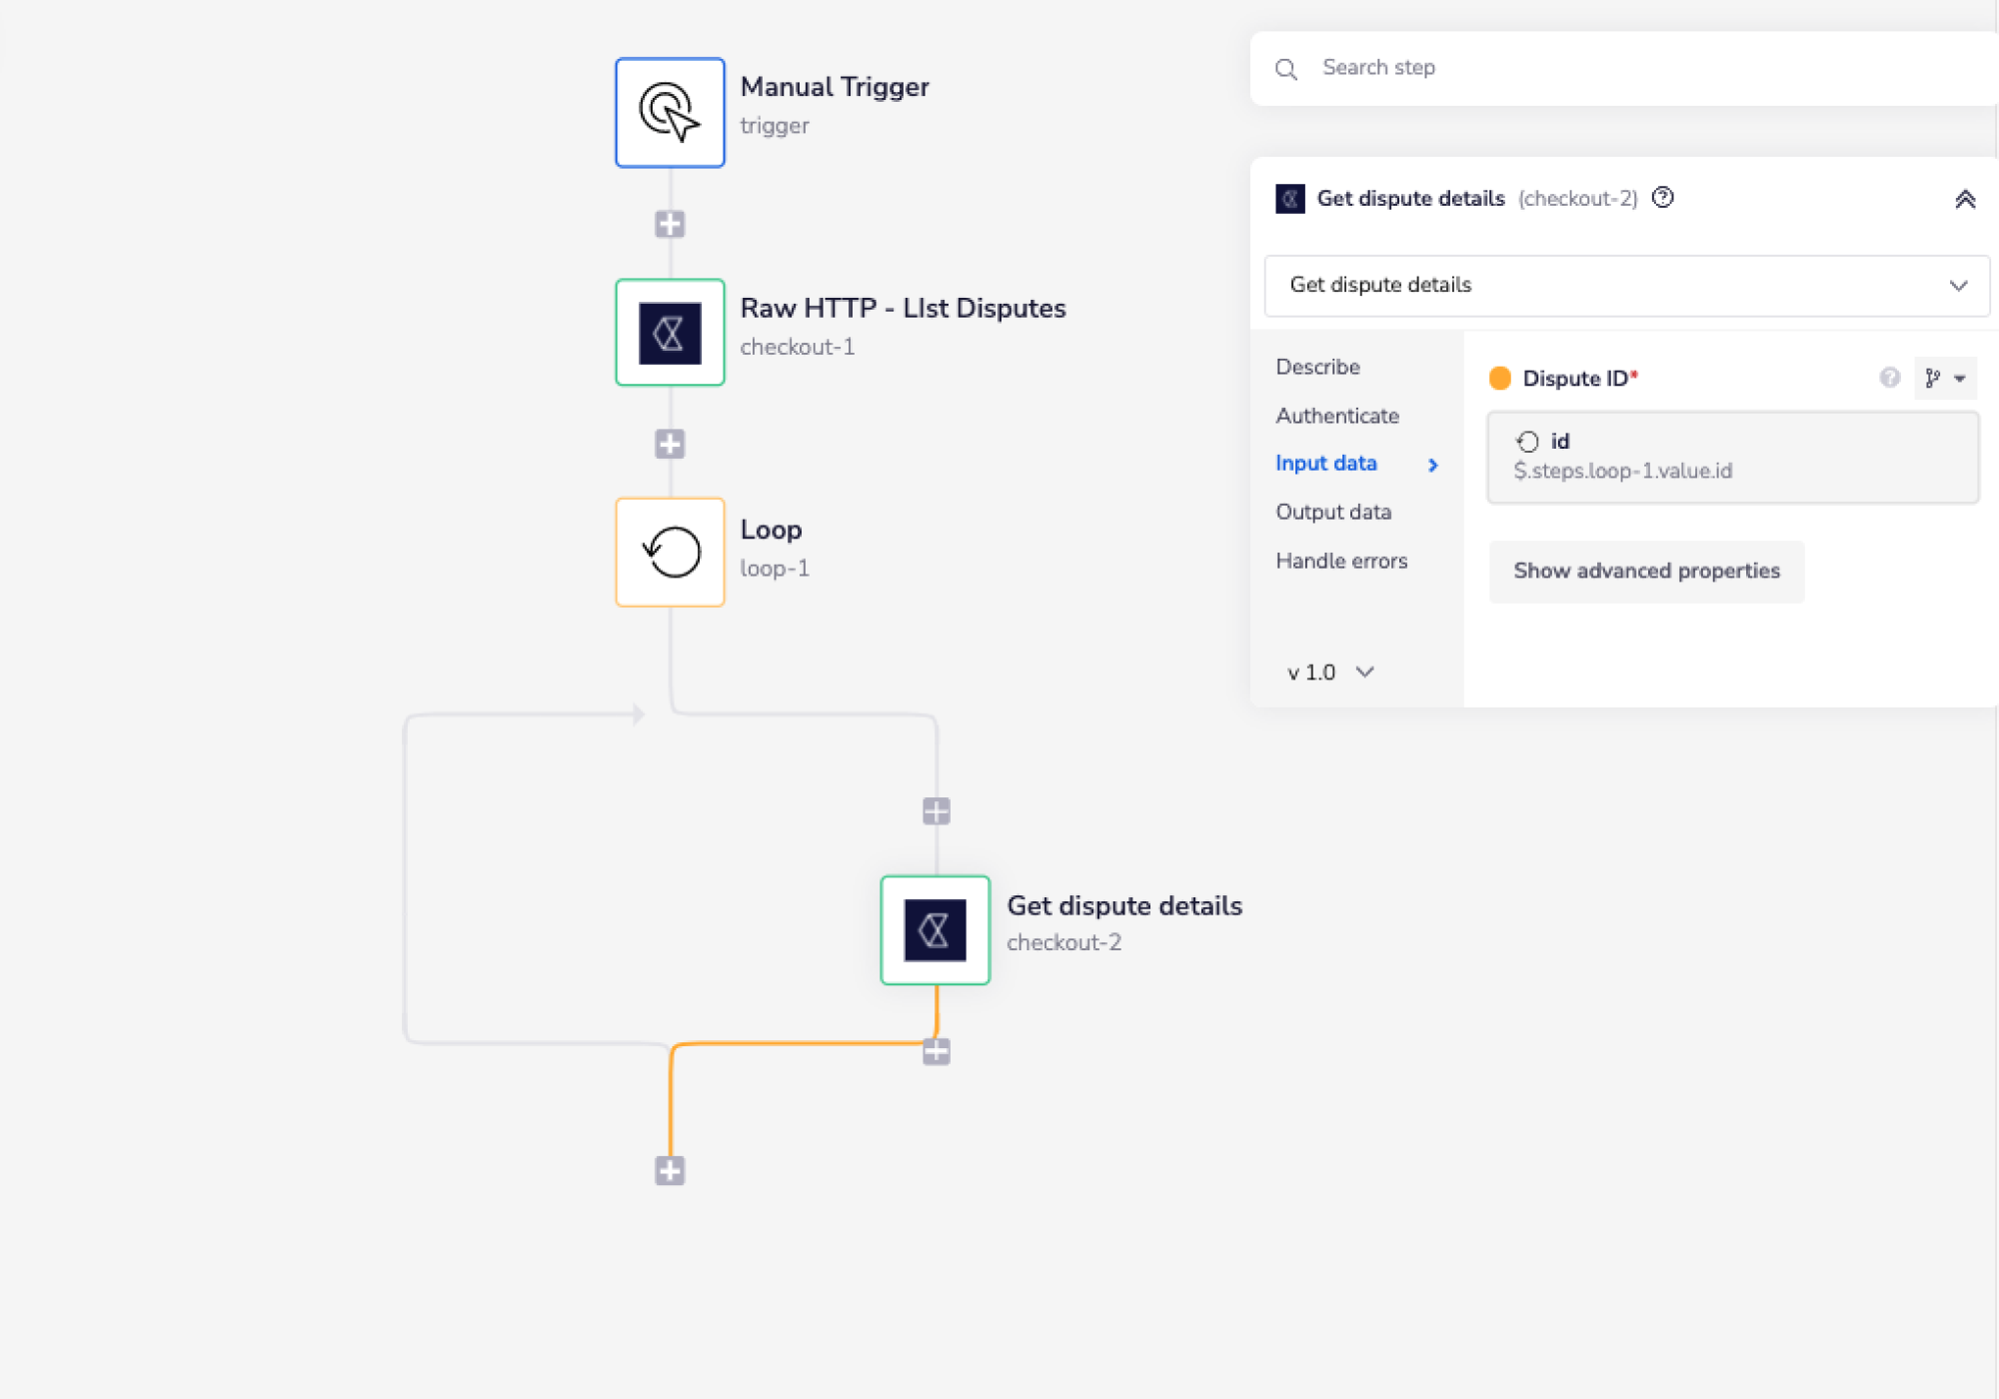The height and width of the screenshot is (1399, 1999).
Task: Select the Manual Trigger step icon
Action: coord(670,112)
